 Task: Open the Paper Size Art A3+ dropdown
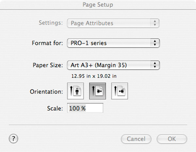(x=113, y=65)
